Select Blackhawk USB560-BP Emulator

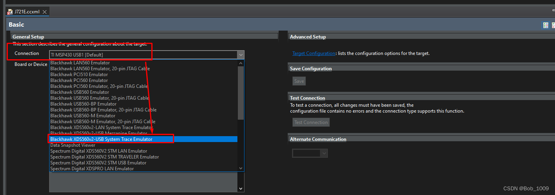coord(143,104)
